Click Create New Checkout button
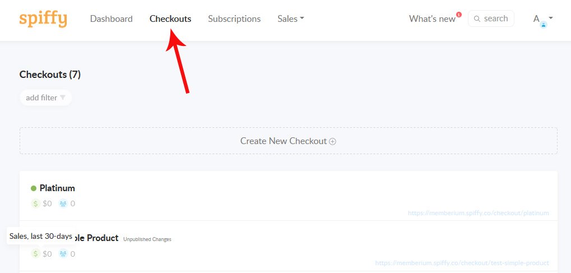The image size is (571, 273). pyautogui.click(x=289, y=141)
